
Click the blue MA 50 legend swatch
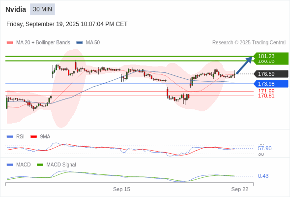(80, 43)
